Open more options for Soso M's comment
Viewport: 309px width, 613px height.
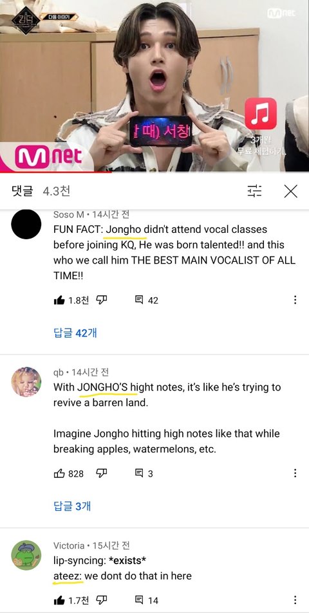[295, 300]
